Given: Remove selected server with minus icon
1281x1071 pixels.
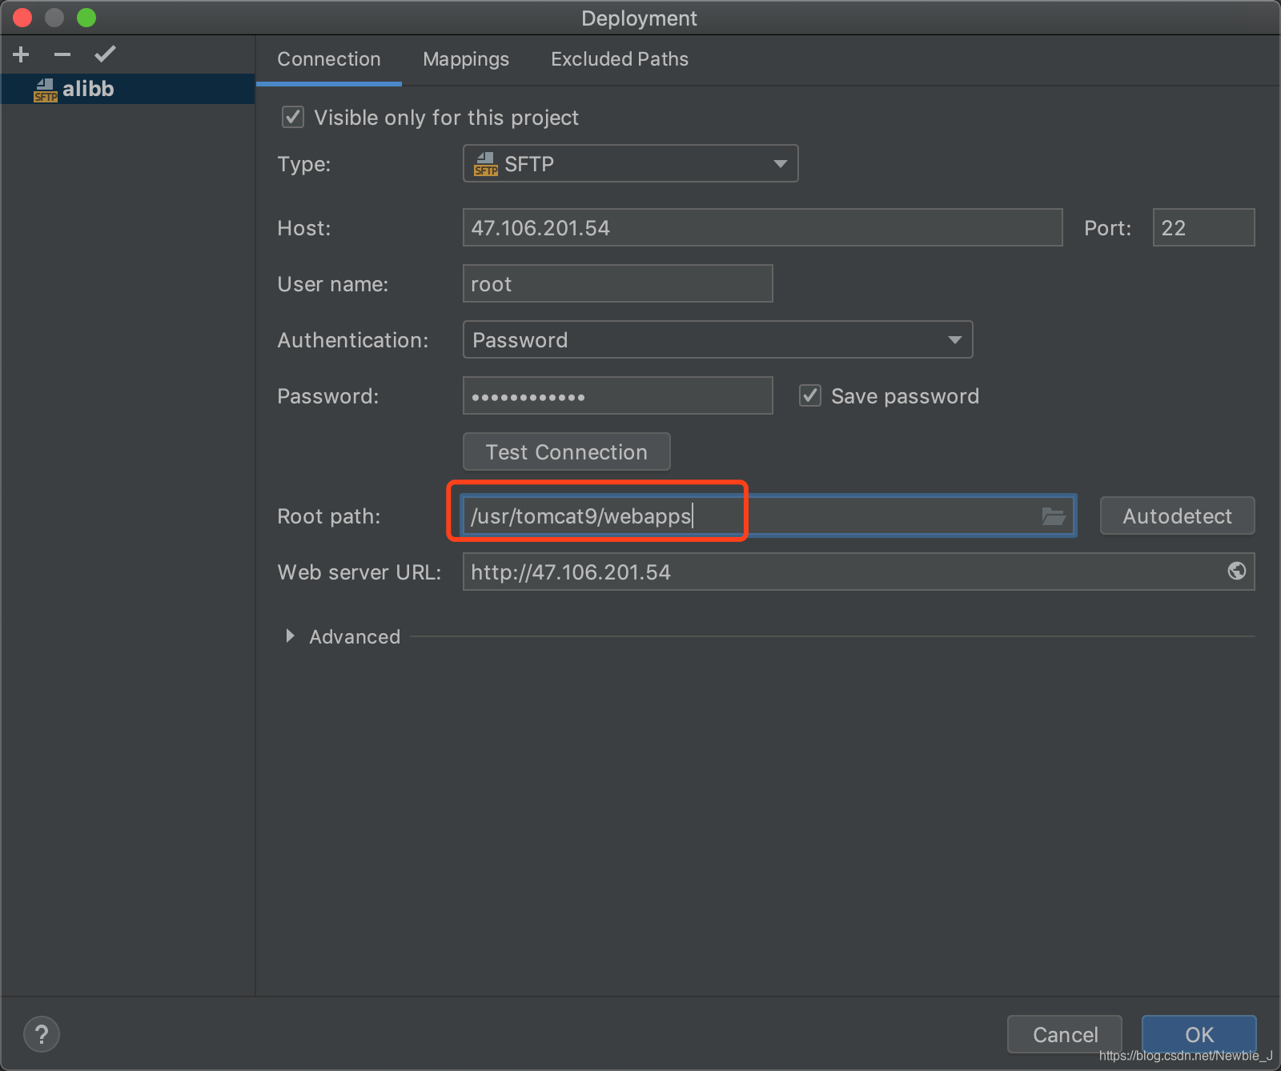Looking at the screenshot, I should 62,54.
